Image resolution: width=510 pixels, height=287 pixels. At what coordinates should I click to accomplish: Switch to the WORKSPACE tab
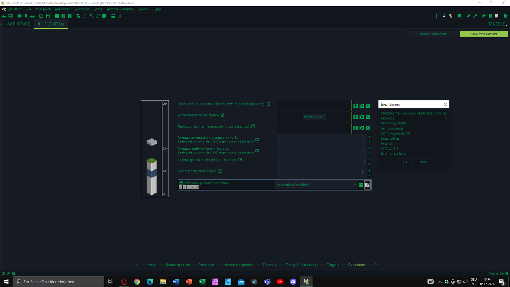point(18,24)
